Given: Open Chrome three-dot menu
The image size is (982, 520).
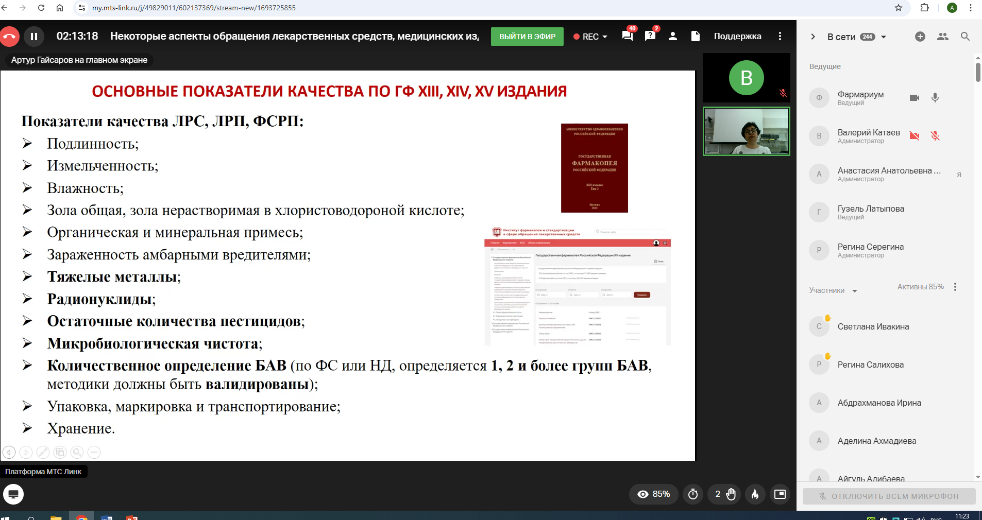Looking at the screenshot, I should (971, 8).
